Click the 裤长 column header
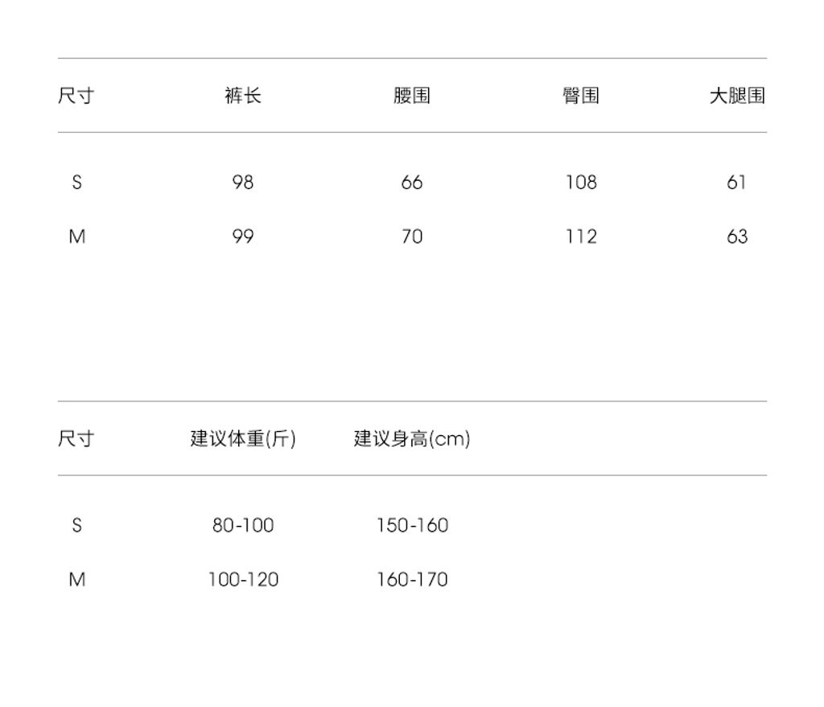Image resolution: width=824 pixels, height=707 pixels. click(x=243, y=96)
